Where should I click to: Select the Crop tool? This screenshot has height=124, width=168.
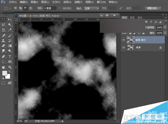click(x=3, y=30)
